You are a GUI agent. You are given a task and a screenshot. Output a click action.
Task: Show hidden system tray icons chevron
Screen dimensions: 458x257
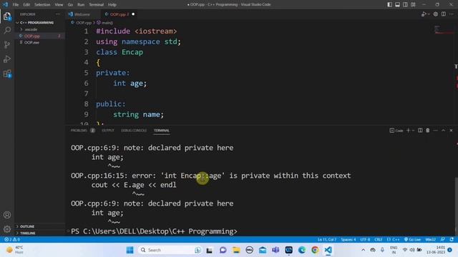pyautogui.click(x=363, y=250)
